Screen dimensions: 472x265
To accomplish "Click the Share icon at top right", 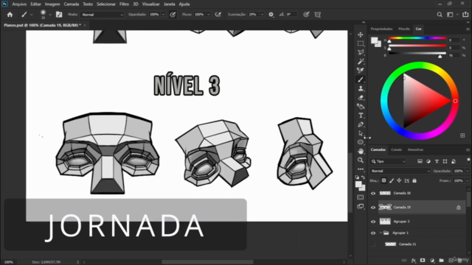I will pos(465,15).
